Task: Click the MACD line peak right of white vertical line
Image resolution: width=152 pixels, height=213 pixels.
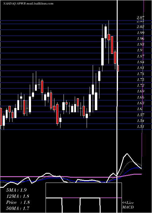Action: [127, 154]
